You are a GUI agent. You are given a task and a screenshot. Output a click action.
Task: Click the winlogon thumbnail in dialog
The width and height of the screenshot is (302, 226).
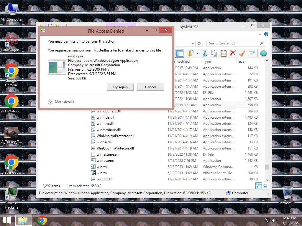click(57, 67)
